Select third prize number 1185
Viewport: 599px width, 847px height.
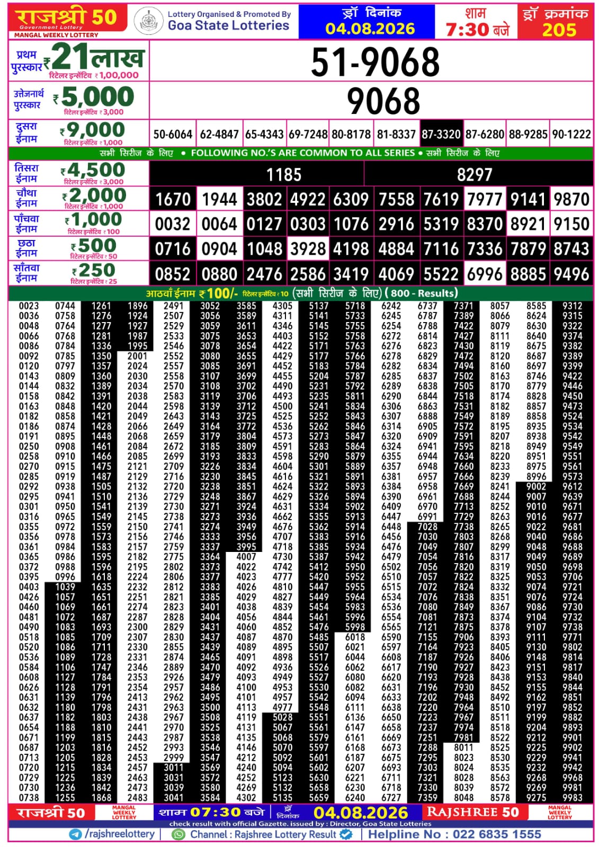284,174
